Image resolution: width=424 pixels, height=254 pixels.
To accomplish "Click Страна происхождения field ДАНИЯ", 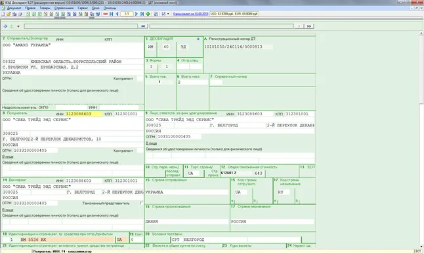I will (187, 221).
